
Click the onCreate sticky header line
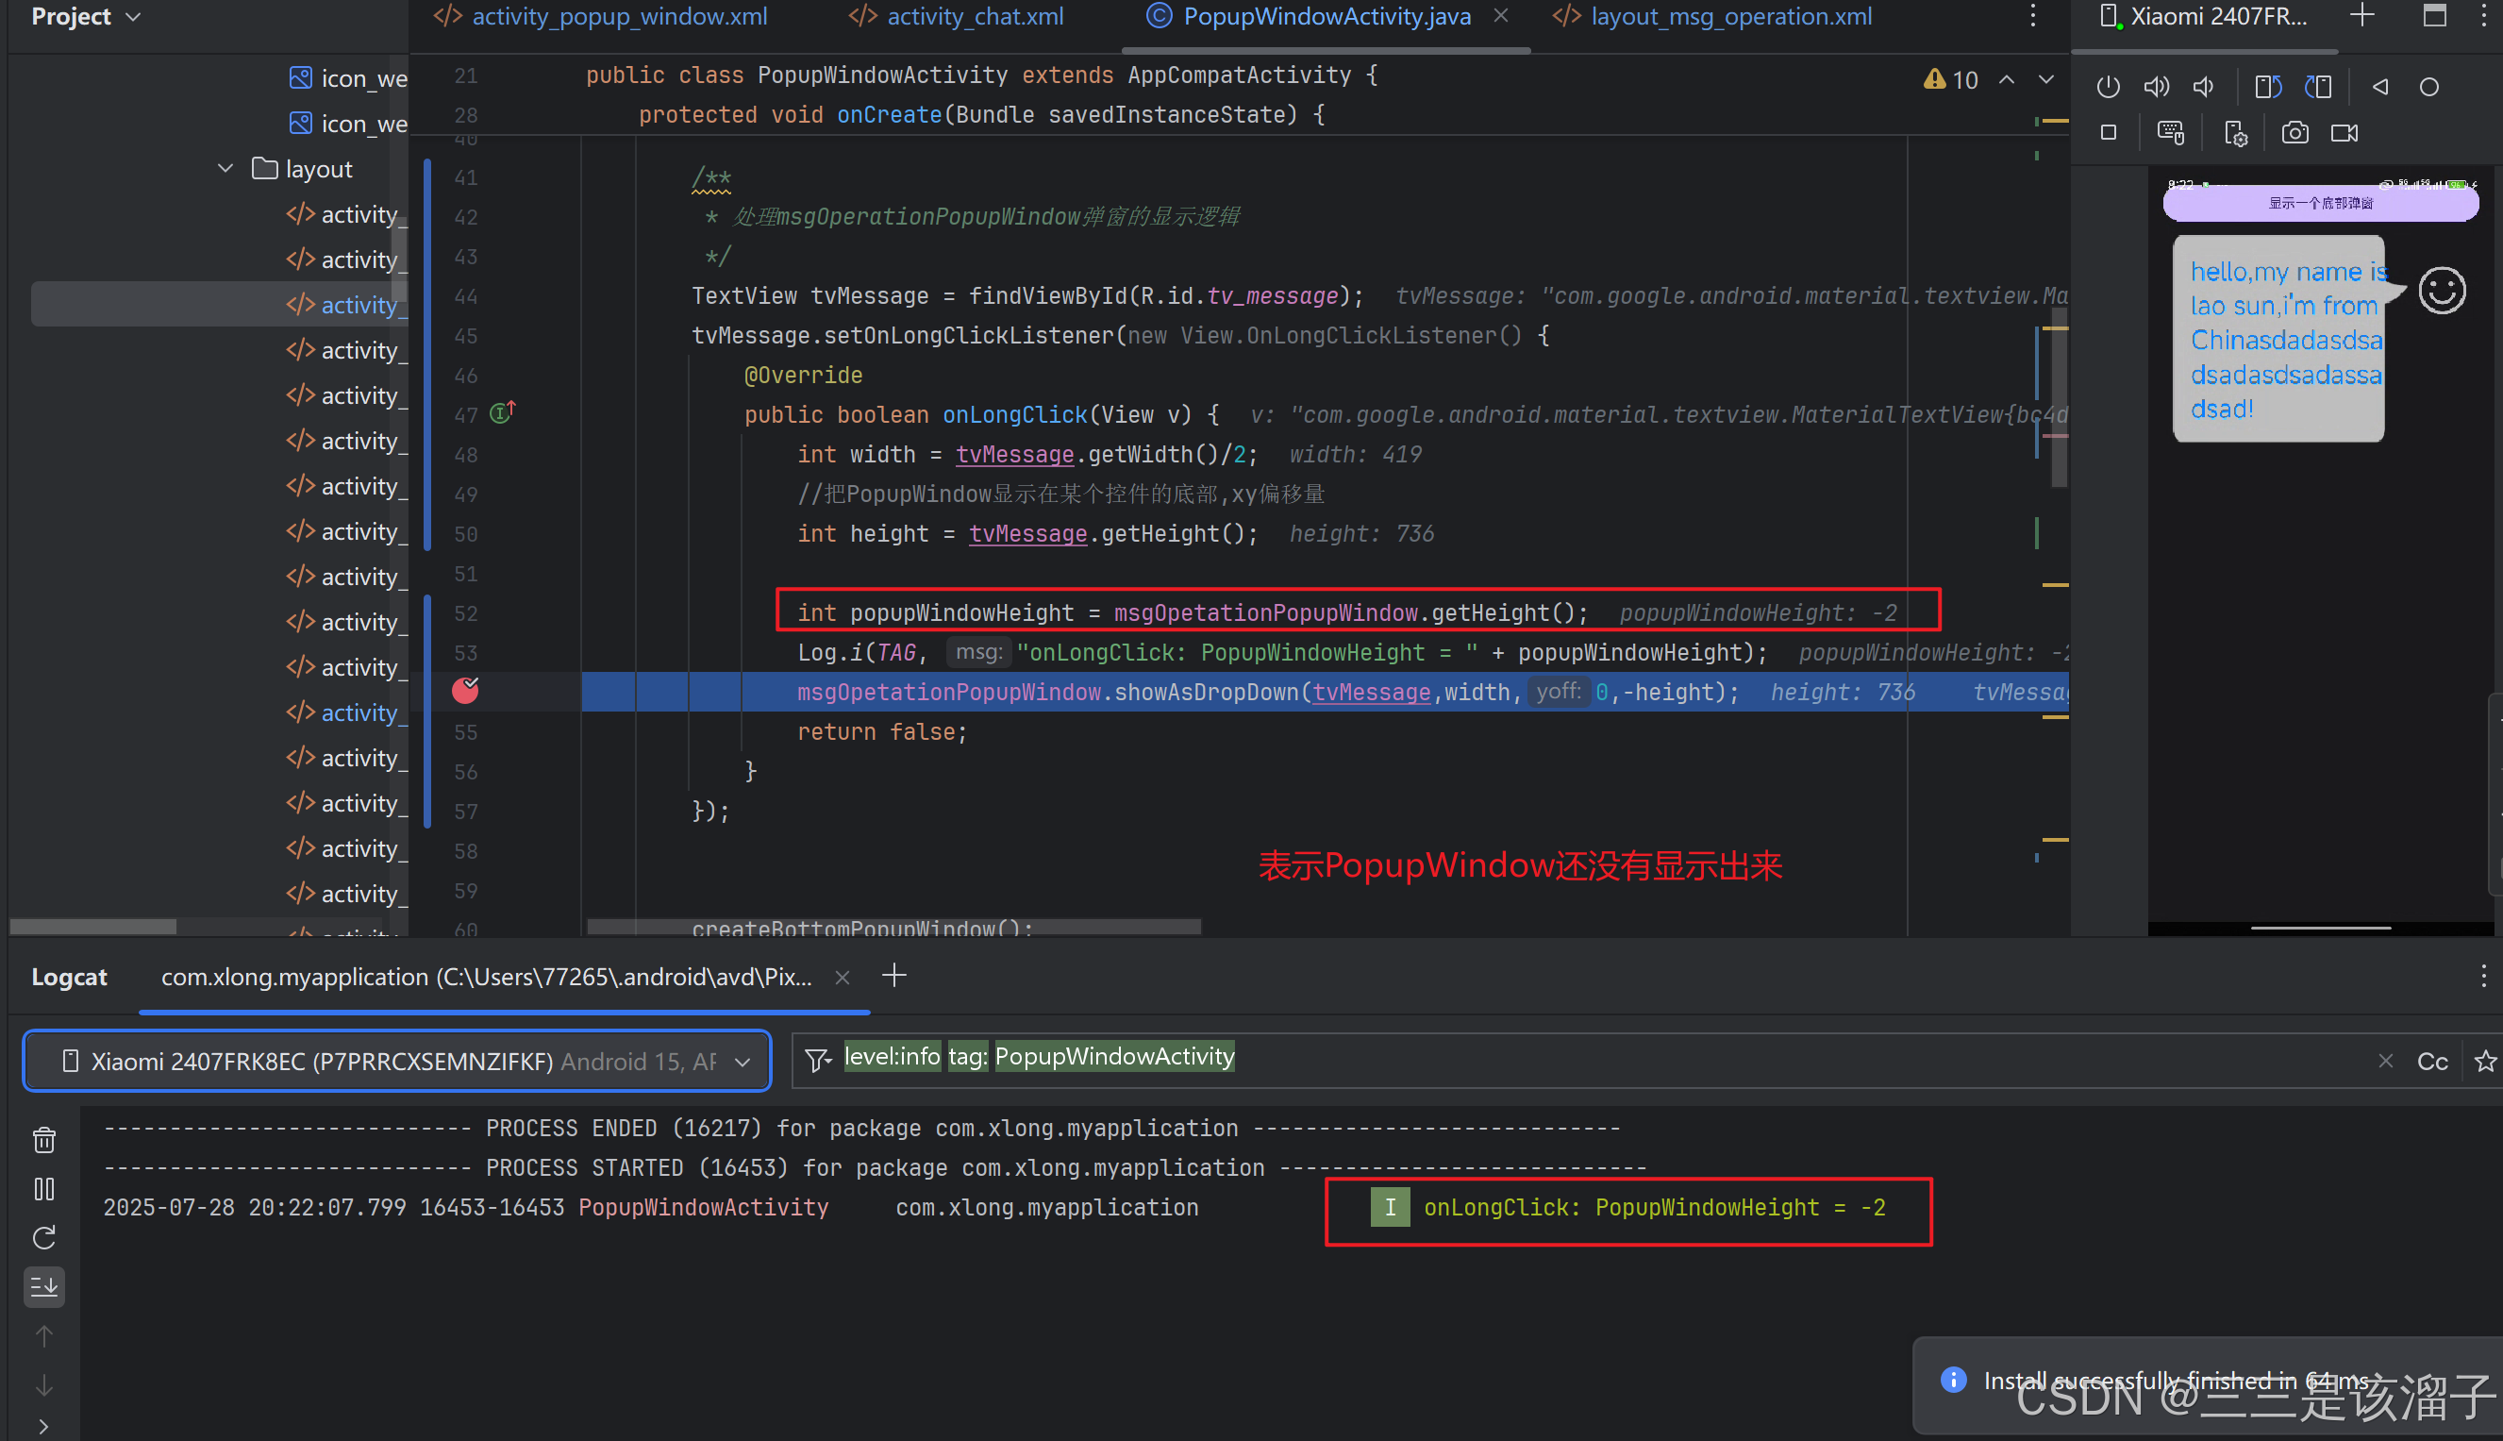981,115
